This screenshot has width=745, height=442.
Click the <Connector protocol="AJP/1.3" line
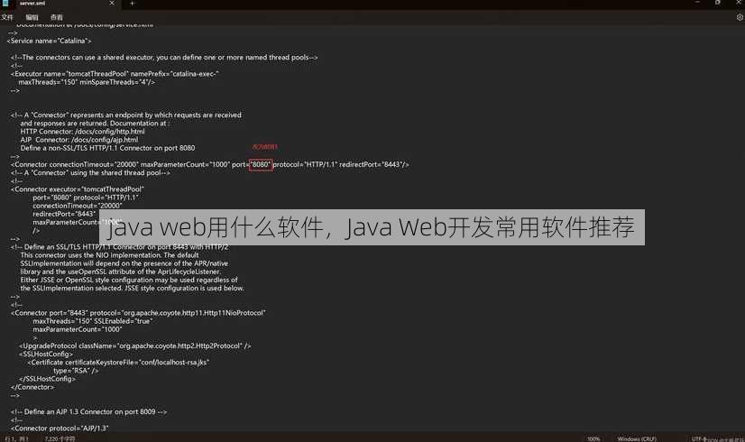(x=60, y=428)
